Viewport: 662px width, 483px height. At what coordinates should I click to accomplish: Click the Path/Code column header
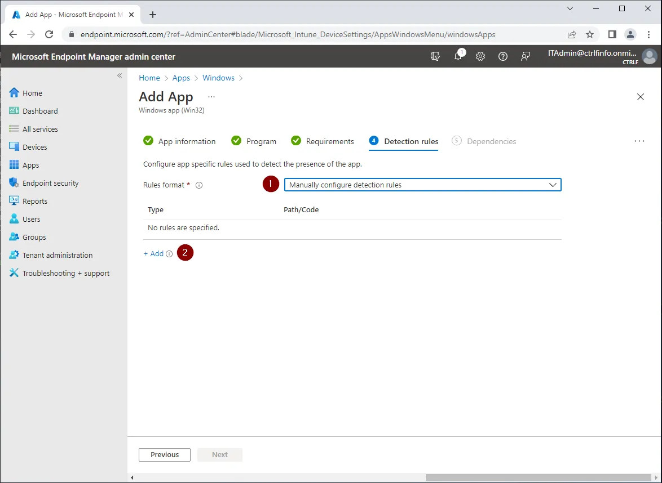(301, 210)
